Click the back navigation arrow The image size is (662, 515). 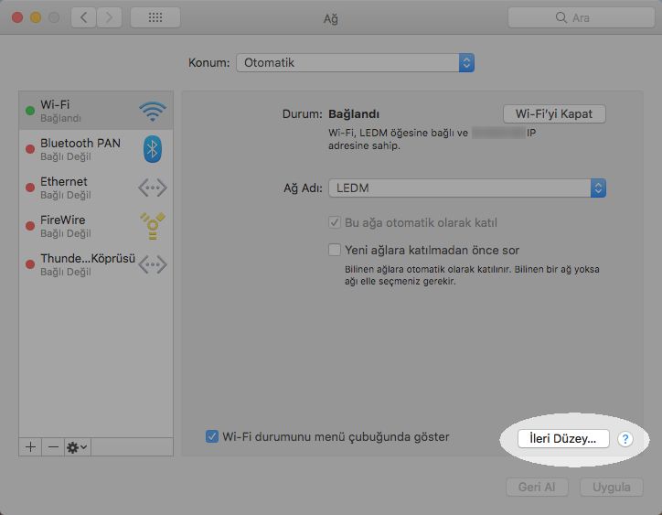pyautogui.click(x=83, y=17)
